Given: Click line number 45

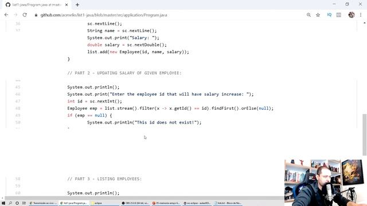Looking at the screenshot, I should click(x=18, y=87).
